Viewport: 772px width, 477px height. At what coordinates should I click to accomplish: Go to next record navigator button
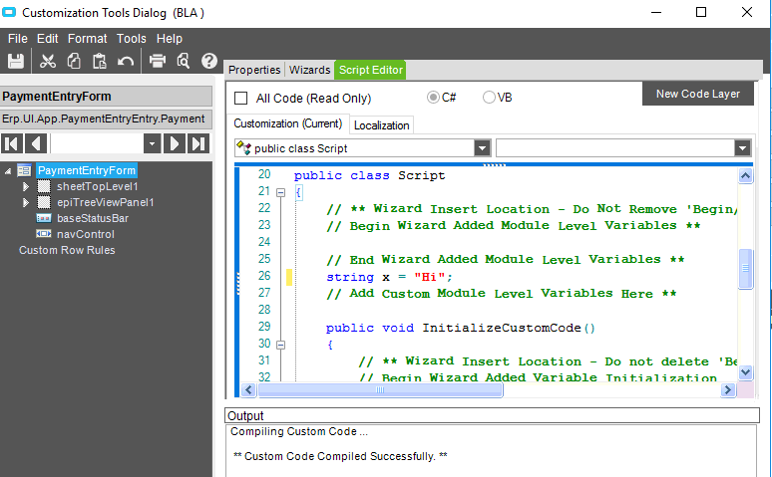click(x=175, y=144)
